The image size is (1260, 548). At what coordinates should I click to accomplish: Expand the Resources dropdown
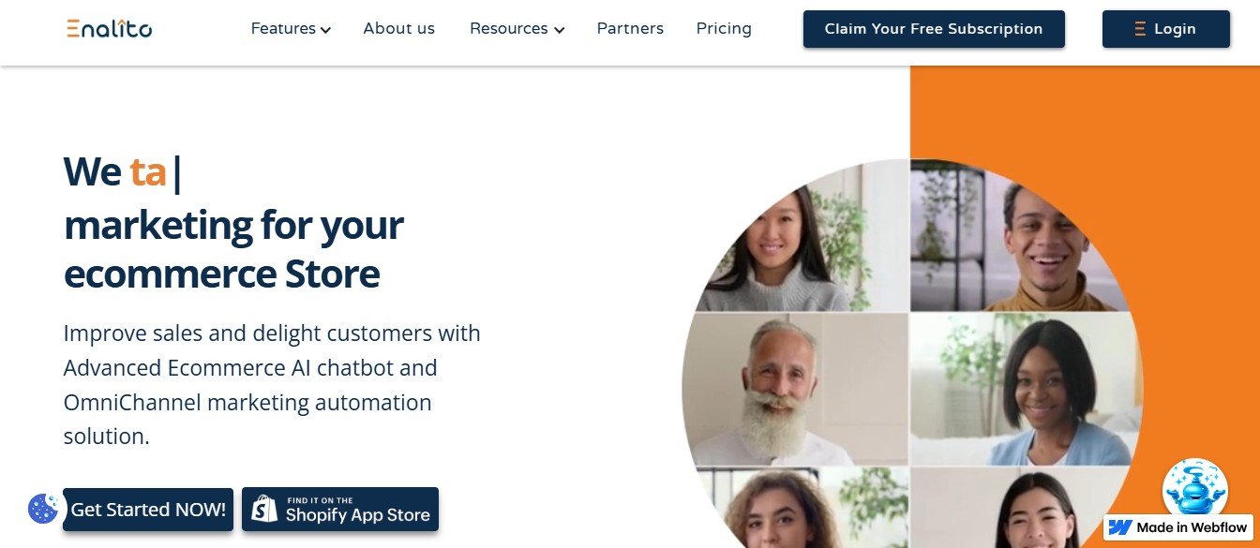[x=509, y=28]
